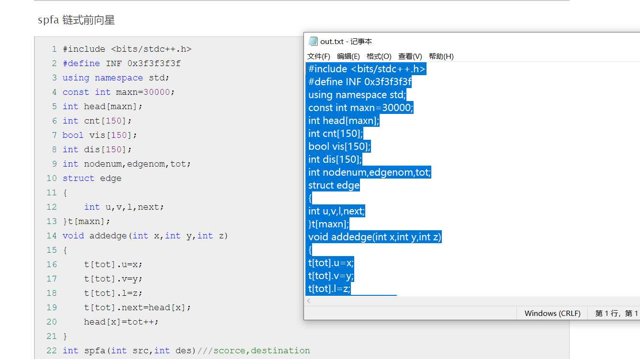Click webpage code line 1 #include <bits/stdc++.h>
Viewport: 640px width, 359px height.
tap(127, 49)
